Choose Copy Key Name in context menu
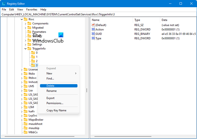197x139 pixels. coord(59,110)
